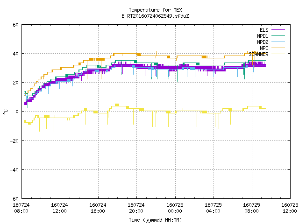Viewport: 299px width, 224px height.
Task: Click x-axis tick 160725 04:00
Action: coord(213,208)
